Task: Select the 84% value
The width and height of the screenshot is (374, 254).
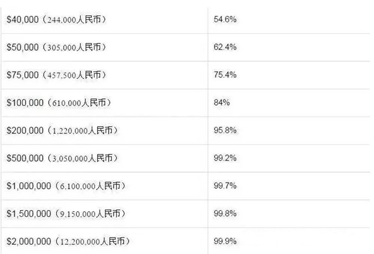Action: click(222, 103)
